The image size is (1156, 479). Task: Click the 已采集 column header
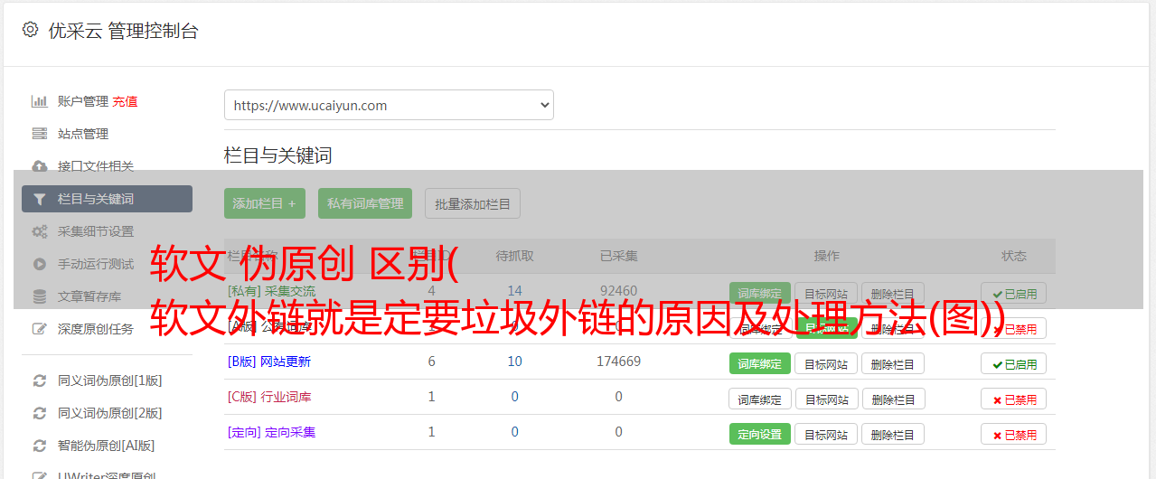pos(619,256)
